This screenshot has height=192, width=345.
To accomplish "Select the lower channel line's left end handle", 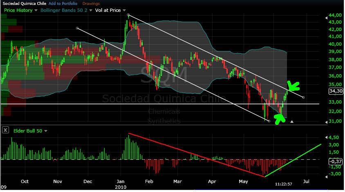I will (x=77, y=28).
